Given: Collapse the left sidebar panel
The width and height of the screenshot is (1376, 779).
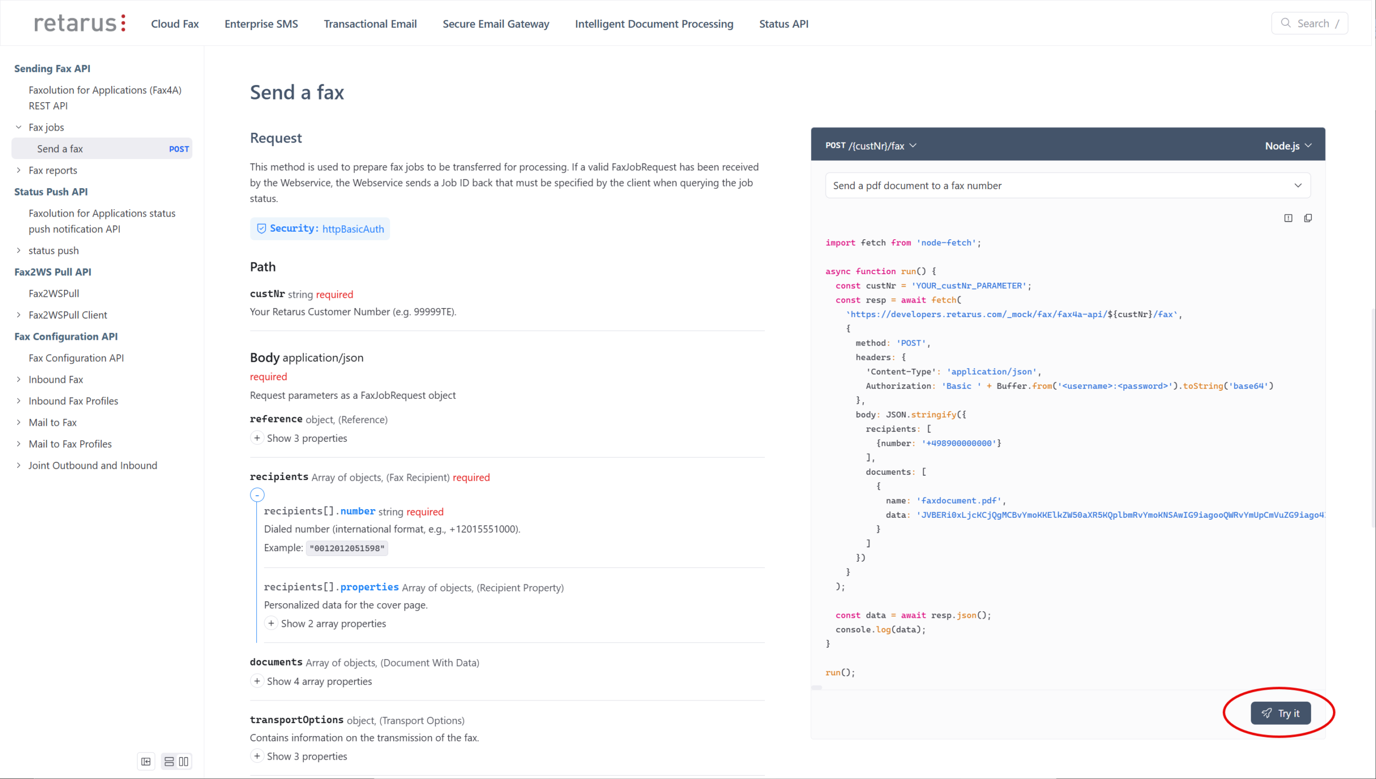Looking at the screenshot, I should [x=146, y=761].
